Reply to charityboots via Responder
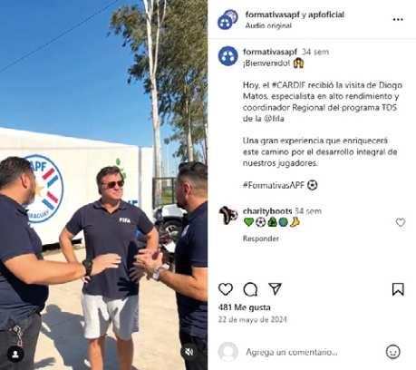 pos(261,239)
